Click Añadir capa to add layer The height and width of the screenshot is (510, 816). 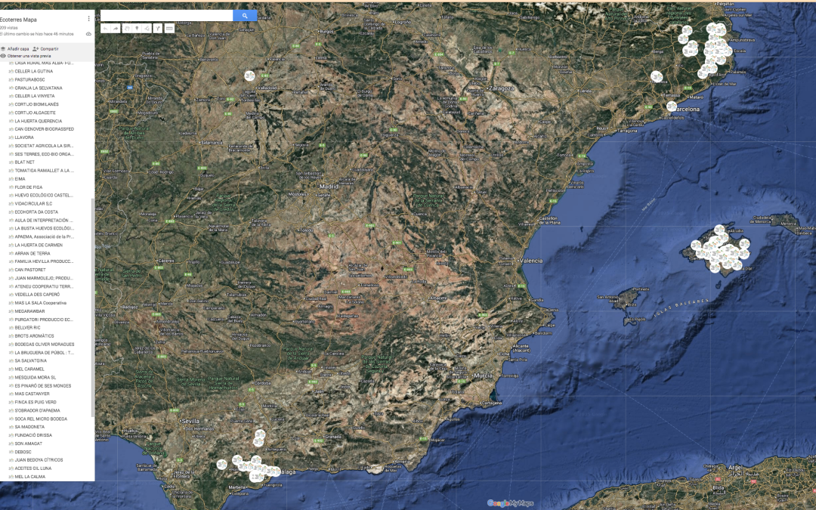14,49
